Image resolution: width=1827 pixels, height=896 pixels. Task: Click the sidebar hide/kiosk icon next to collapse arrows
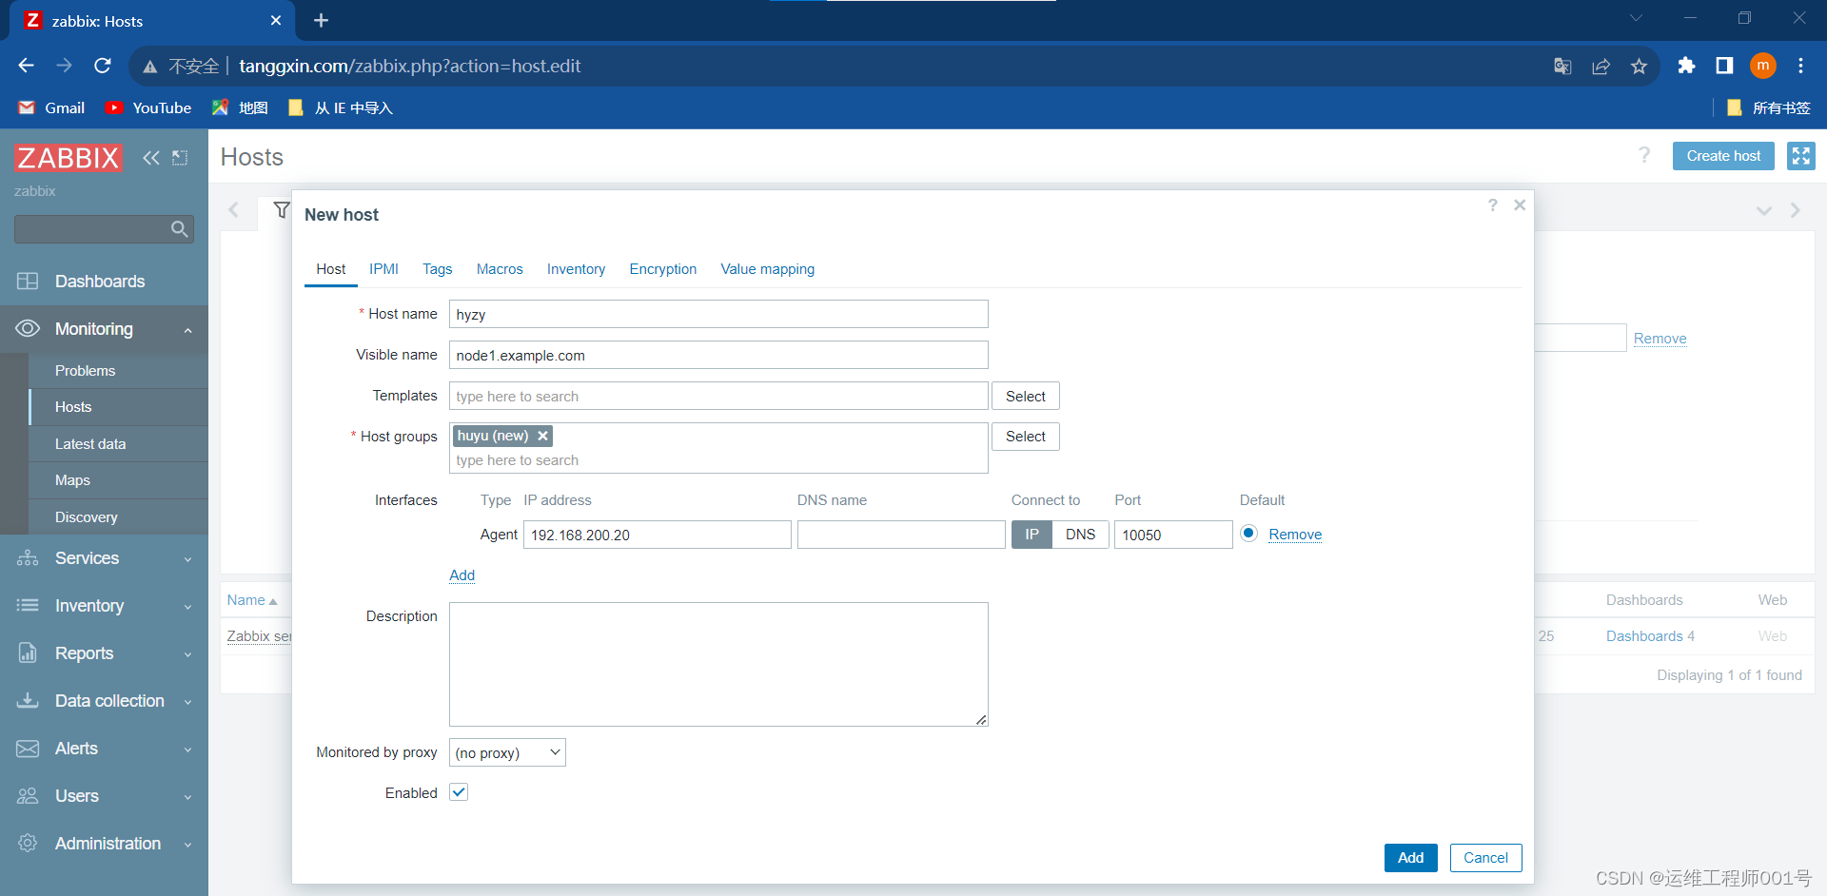point(180,158)
